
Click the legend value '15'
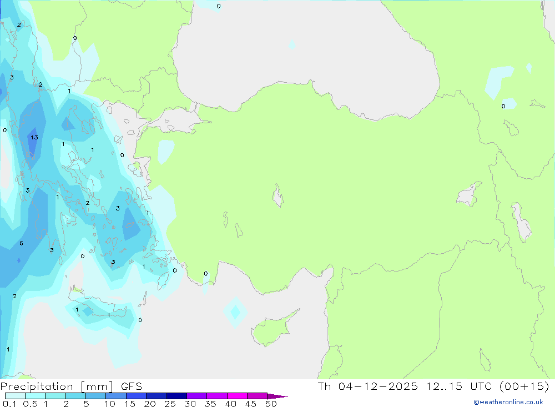129,404
